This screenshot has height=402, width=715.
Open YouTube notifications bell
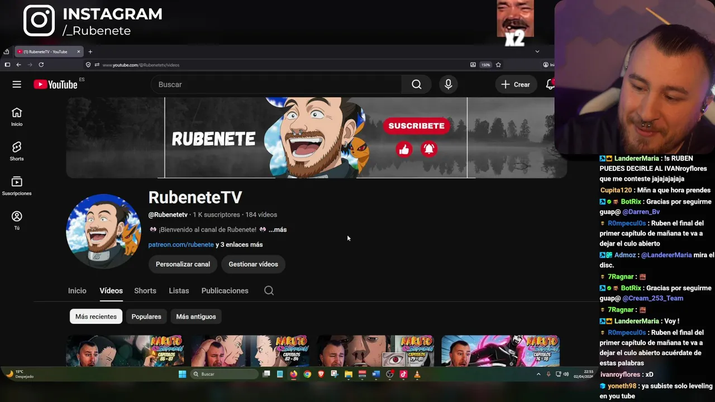click(550, 84)
